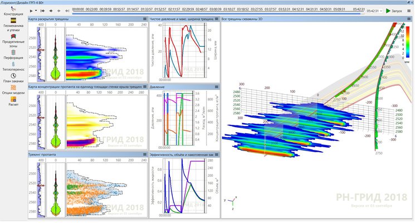The image size is (415, 223).
Task: Open menu of Карта концентрации пропанта panel
Action: pos(145,87)
